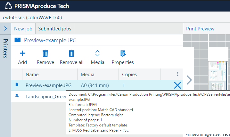Viewport: 230px width, 137px height.
Task: Switch to the New job tab
Action: click(x=23, y=29)
